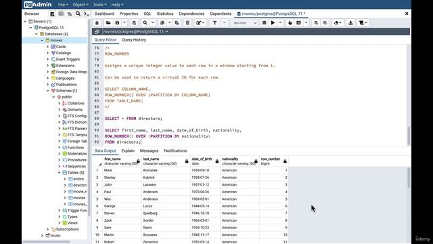Click the Filtered Rows icon in Browser toolbar
The height and width of the screenshot is (244, 433).
tap(70, 14)
